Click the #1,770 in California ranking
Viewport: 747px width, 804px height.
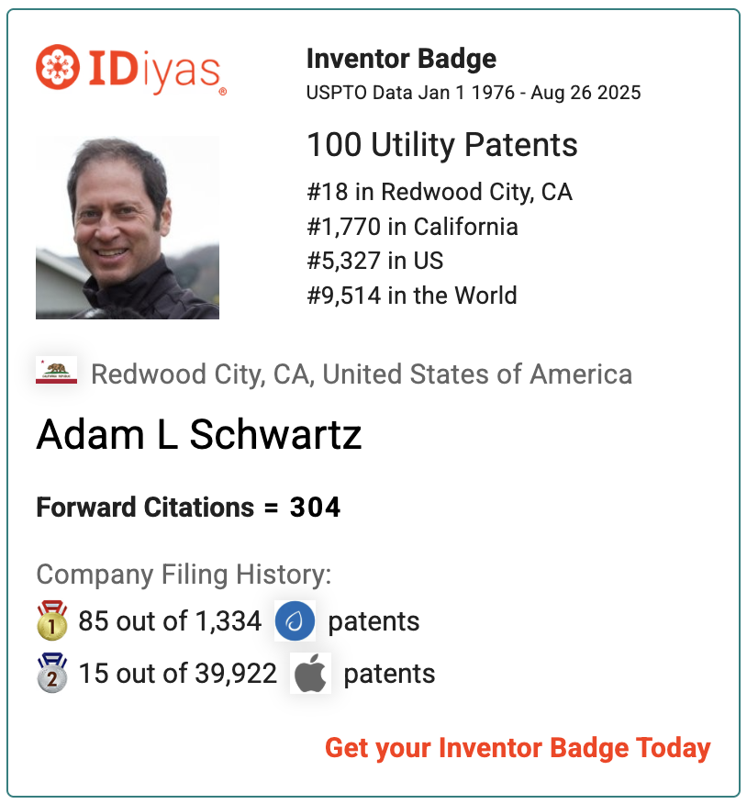[412, 227]
